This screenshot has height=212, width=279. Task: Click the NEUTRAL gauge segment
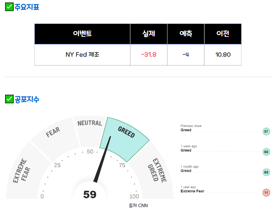(x=90, y=131)
